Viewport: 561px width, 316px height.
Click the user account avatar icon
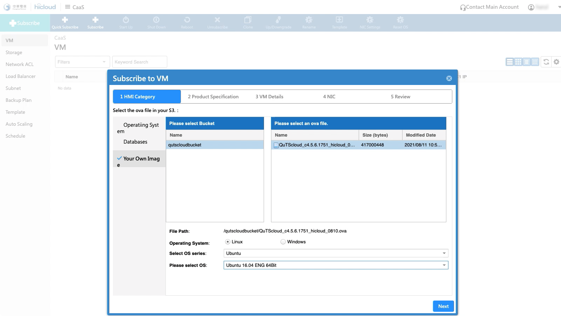pos(531,7)
